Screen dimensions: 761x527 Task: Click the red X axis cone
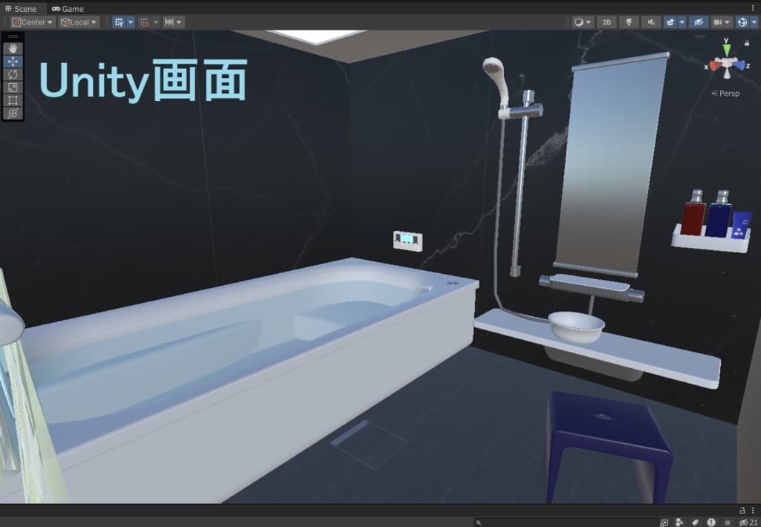pos(715,66)
